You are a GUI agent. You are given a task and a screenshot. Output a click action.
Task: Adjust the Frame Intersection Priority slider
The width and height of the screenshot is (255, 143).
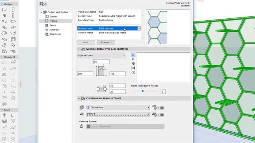pyautogui.click(x=143, y=91)
